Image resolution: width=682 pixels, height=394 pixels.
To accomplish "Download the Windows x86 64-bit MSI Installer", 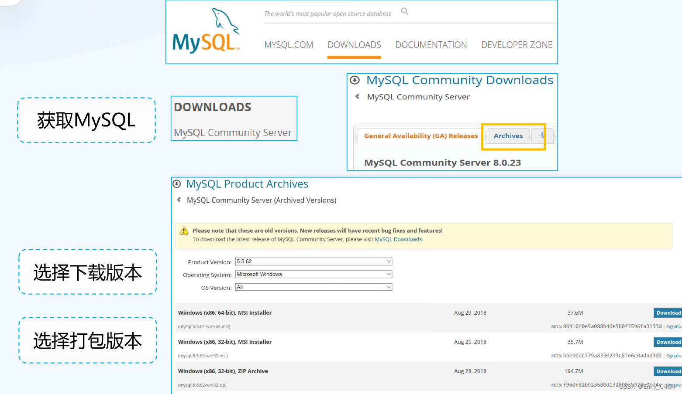I will click(x=668, y=312).
